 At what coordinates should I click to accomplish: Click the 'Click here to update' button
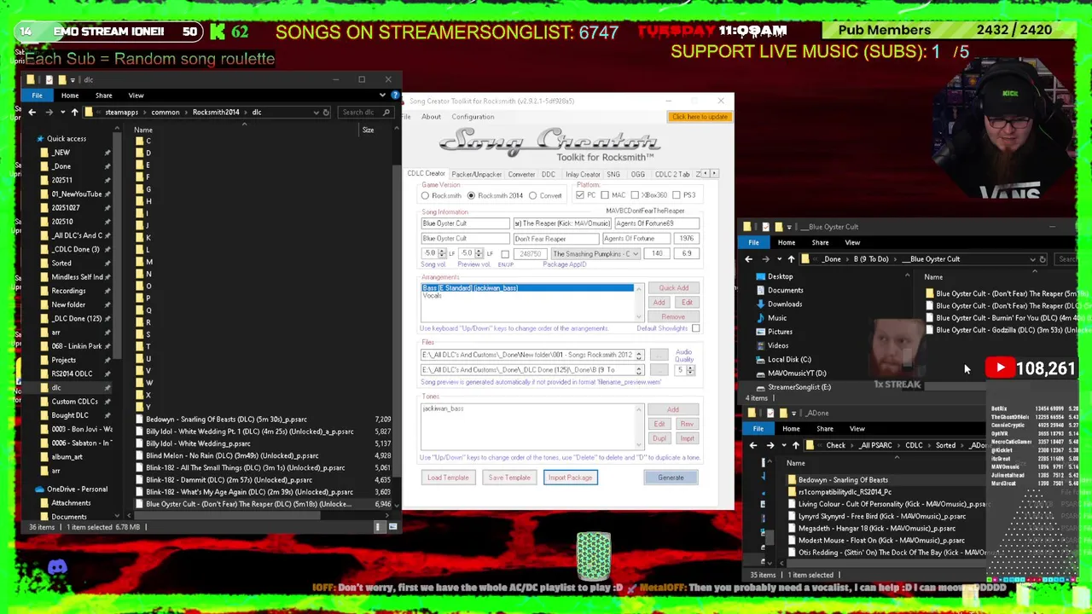pyautogui.click(x=700, y=117)
